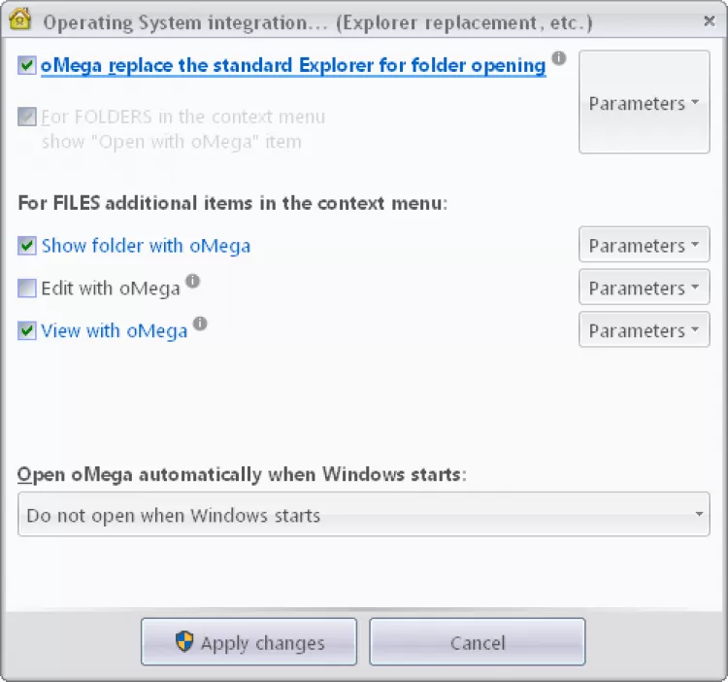Click the Show folder with oMega label

[x=146, y=246]
